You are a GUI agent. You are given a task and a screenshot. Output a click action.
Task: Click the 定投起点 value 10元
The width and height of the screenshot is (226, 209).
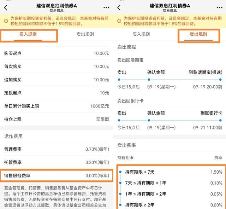click(x=105, y=93)
